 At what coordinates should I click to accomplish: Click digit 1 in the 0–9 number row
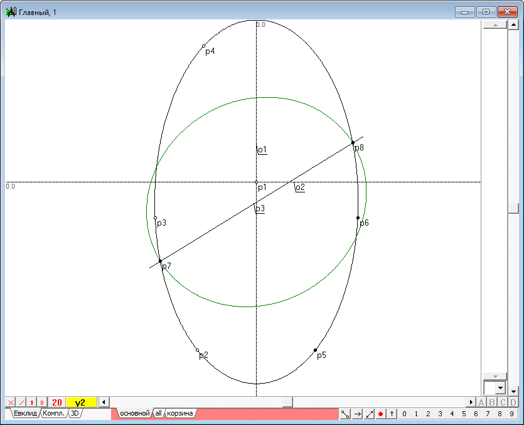click(416, 414)
